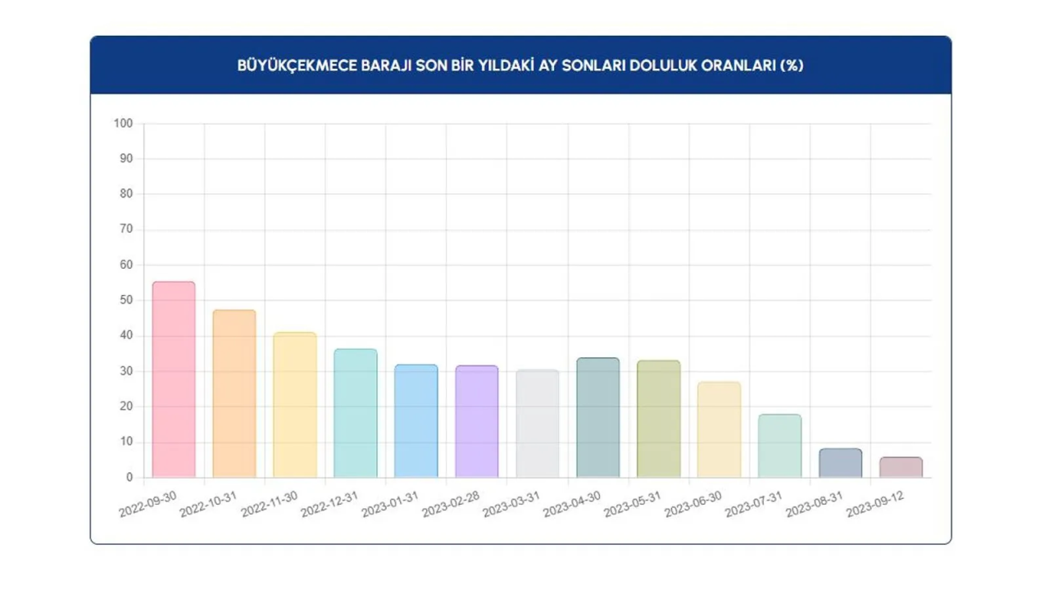Screen dimensions: 1049x590
Task: Click the pink bar for 2022-09-30
Action: [174, 379]
